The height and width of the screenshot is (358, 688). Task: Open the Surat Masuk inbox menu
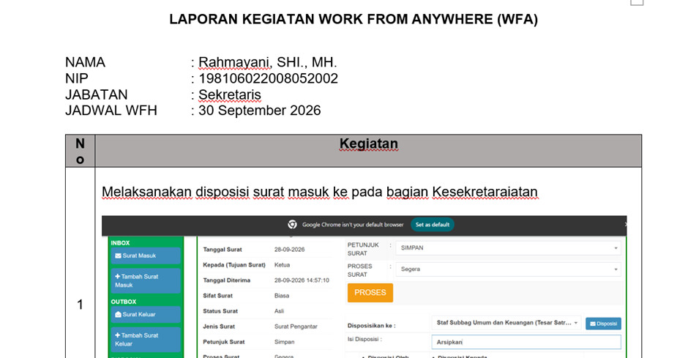pos(145,256)
